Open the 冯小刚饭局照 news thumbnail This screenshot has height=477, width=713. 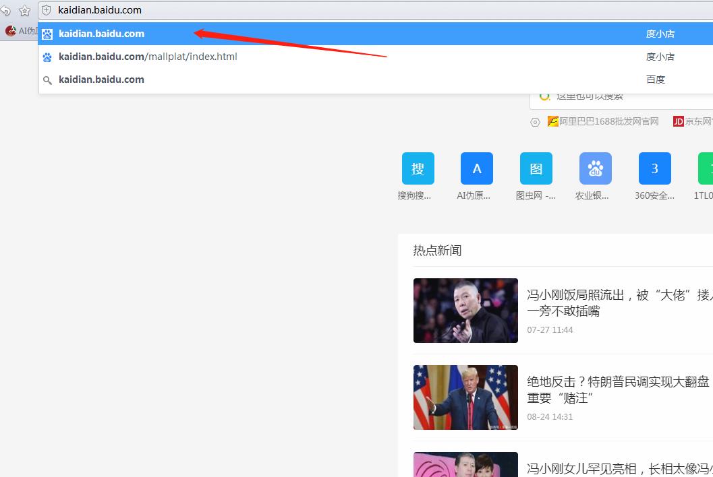pyautogui.click(x=465, y=311)
